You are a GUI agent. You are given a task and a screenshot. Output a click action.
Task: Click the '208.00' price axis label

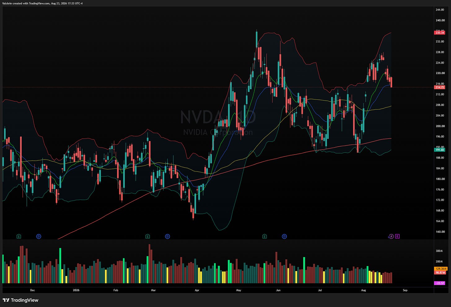pyautogui.click(x=440, y=105)
